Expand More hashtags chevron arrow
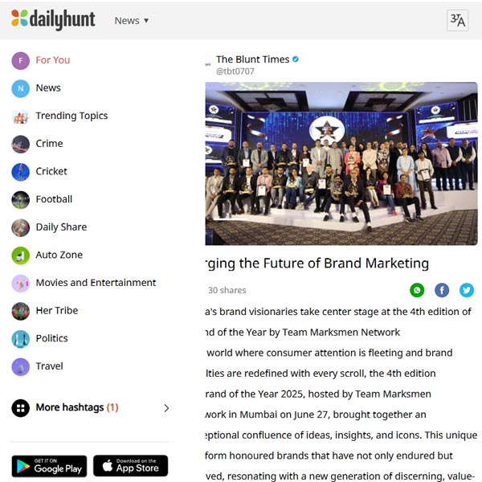 (166, 408)
